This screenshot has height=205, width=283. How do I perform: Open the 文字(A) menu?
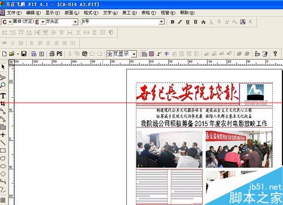tap(110, 13)
